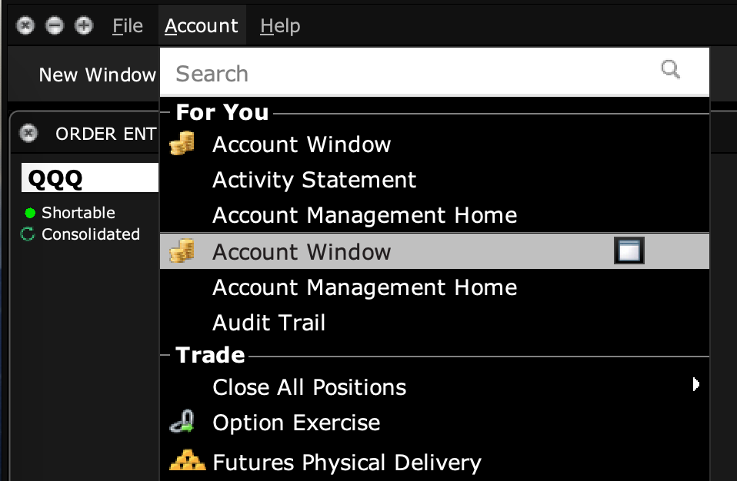This screenshot has width=737, height=481.
Task: Open the For You section header
Action: pos(221,111)
